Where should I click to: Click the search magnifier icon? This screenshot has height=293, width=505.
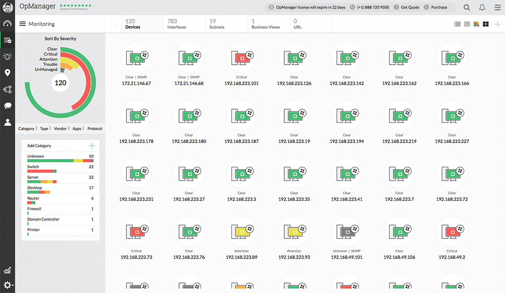click(x=466, y=7)
